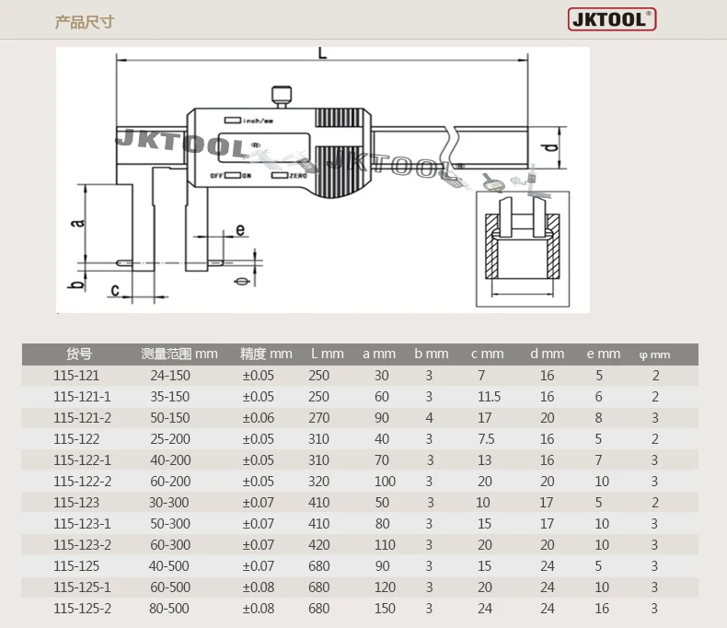
Task: Select item number 115-125-2
Action: coord(82,609)
